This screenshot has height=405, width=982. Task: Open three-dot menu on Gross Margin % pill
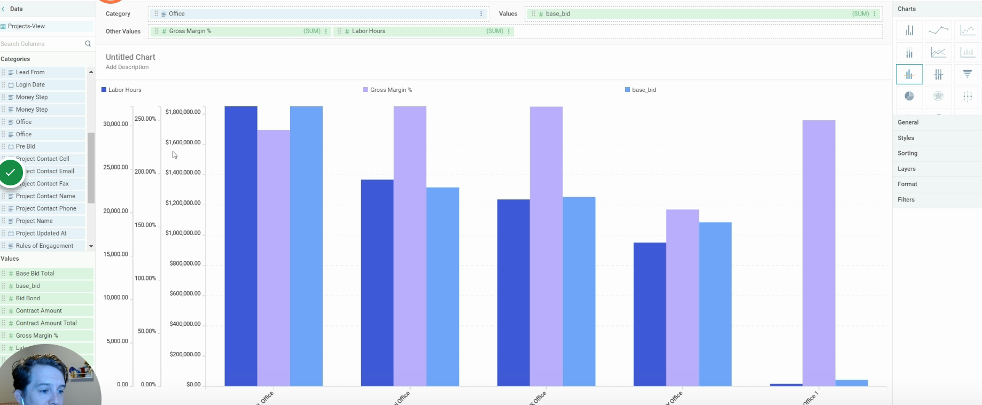tap(326, 31)
